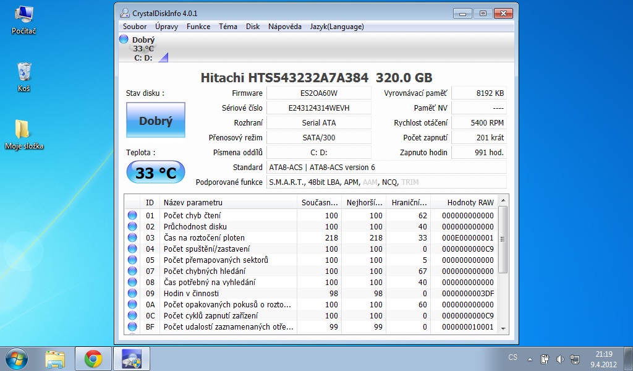
Task: Open the Soubor menu
Action: click(x=134, y=27)
